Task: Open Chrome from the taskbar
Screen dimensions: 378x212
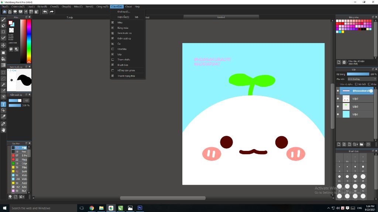Action: pos(92,208)
